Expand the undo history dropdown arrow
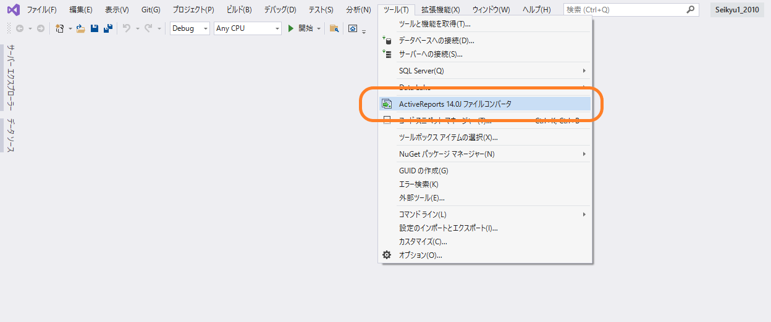Viewport: 771px width, 322px height. click(x=137, y=28)
